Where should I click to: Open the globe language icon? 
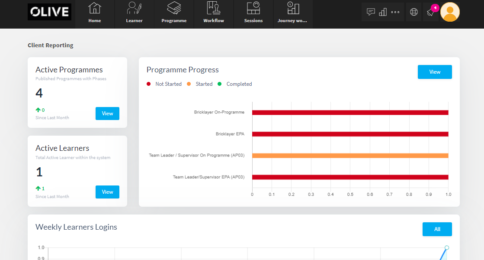pos(413,12)
